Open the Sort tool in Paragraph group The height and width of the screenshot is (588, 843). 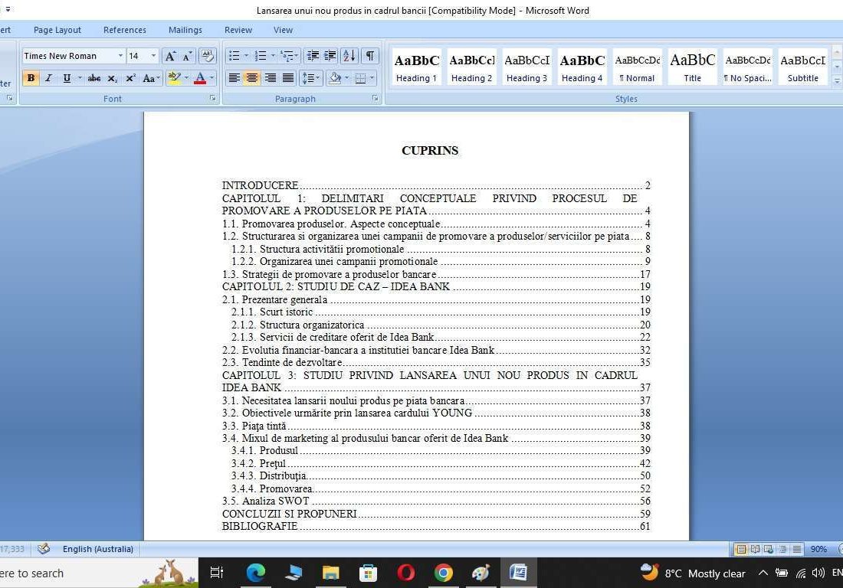pyautogui.click(x=349, y=56)
